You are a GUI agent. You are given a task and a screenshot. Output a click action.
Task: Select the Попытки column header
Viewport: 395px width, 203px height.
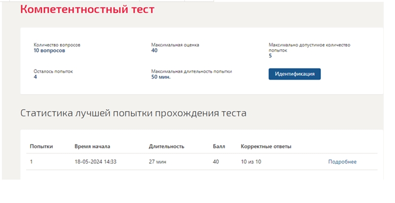pyautogui.click(x=41, y=146)
